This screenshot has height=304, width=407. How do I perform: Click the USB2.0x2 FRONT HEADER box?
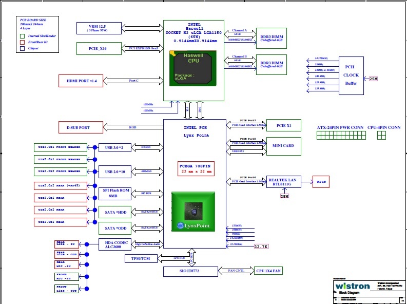point(61,172)
